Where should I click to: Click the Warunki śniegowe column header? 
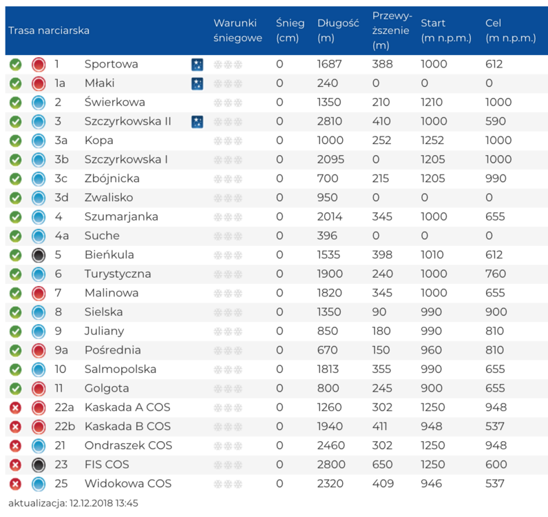pos(238,30)
